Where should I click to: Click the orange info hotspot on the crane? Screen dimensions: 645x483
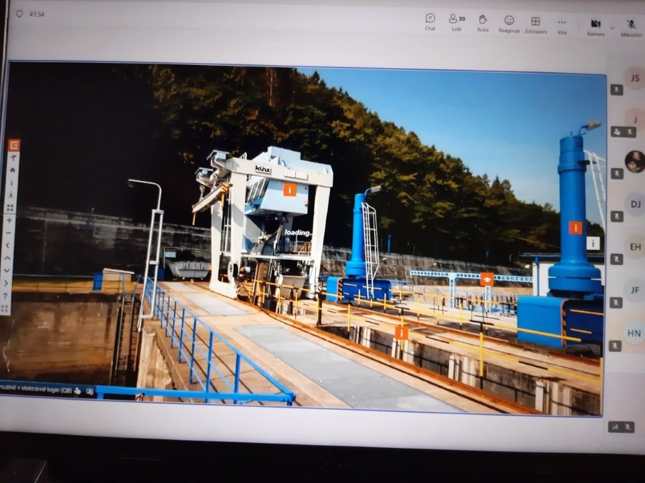coord(290,189)
